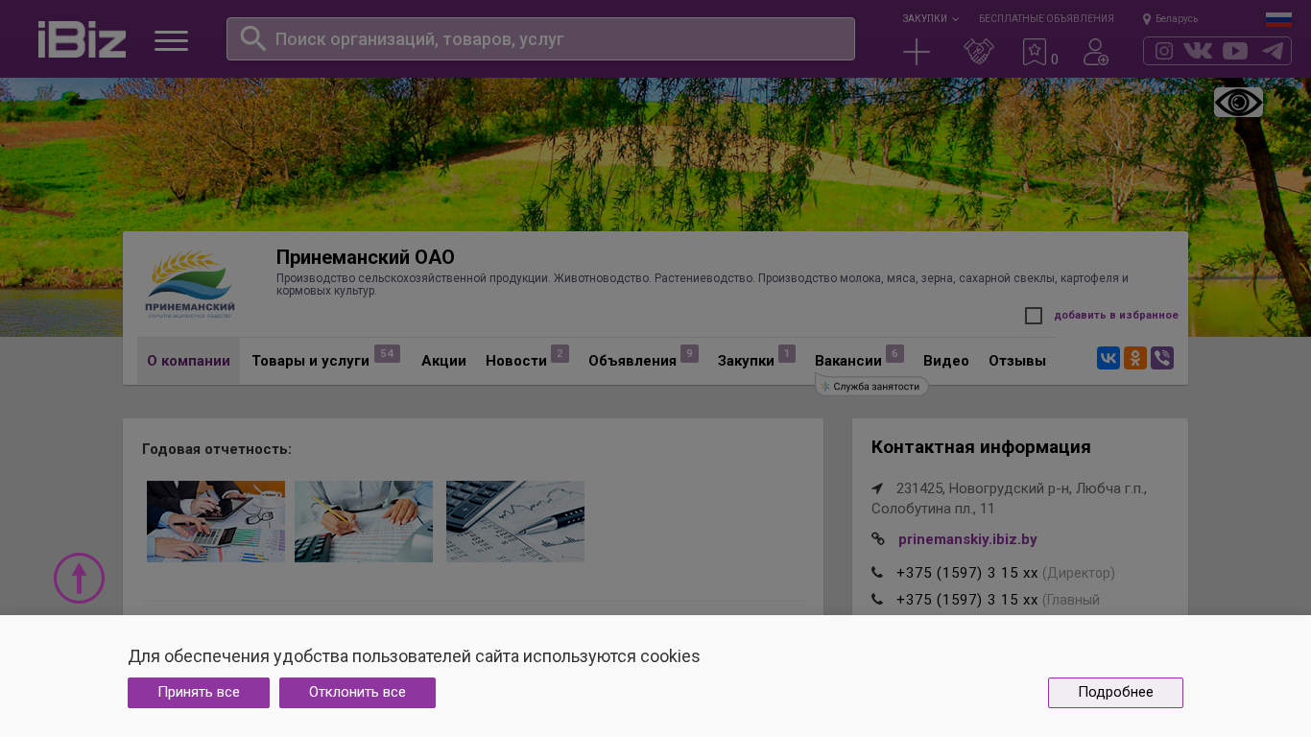
Task: Click Принять все cookies button
Action: [199, 693]
